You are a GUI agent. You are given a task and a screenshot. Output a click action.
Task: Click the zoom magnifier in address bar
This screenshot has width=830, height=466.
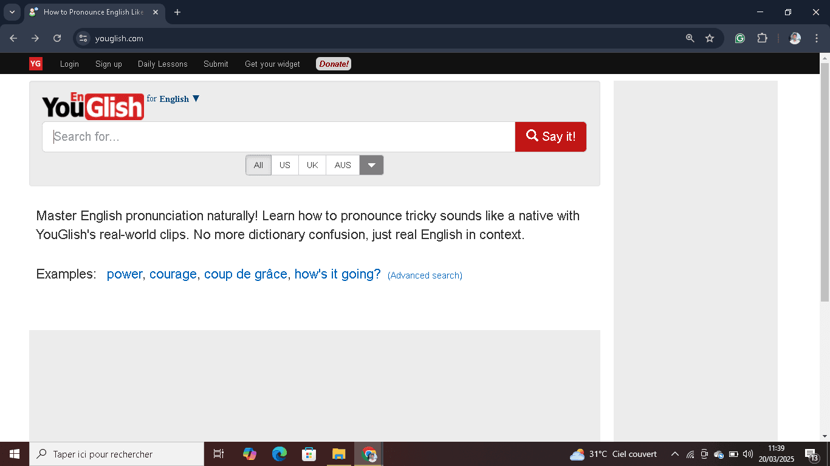pyautogui.click(x=690, y=38)
